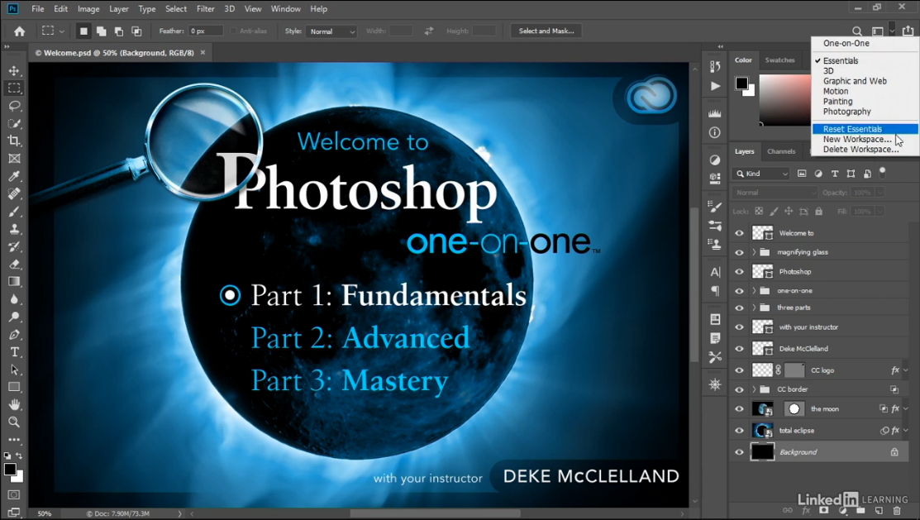Select the Move tool
920x520 pixels.
[14, 70]
